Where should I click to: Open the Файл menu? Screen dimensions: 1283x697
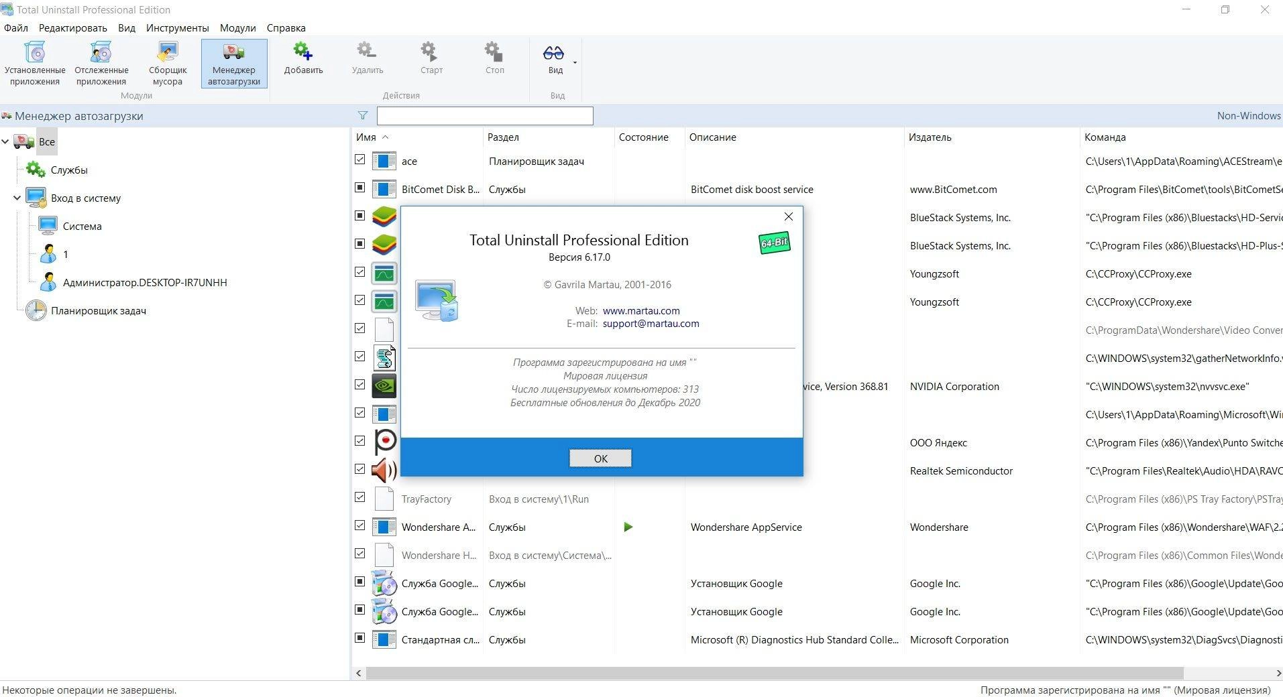click(x=16, y=27)
